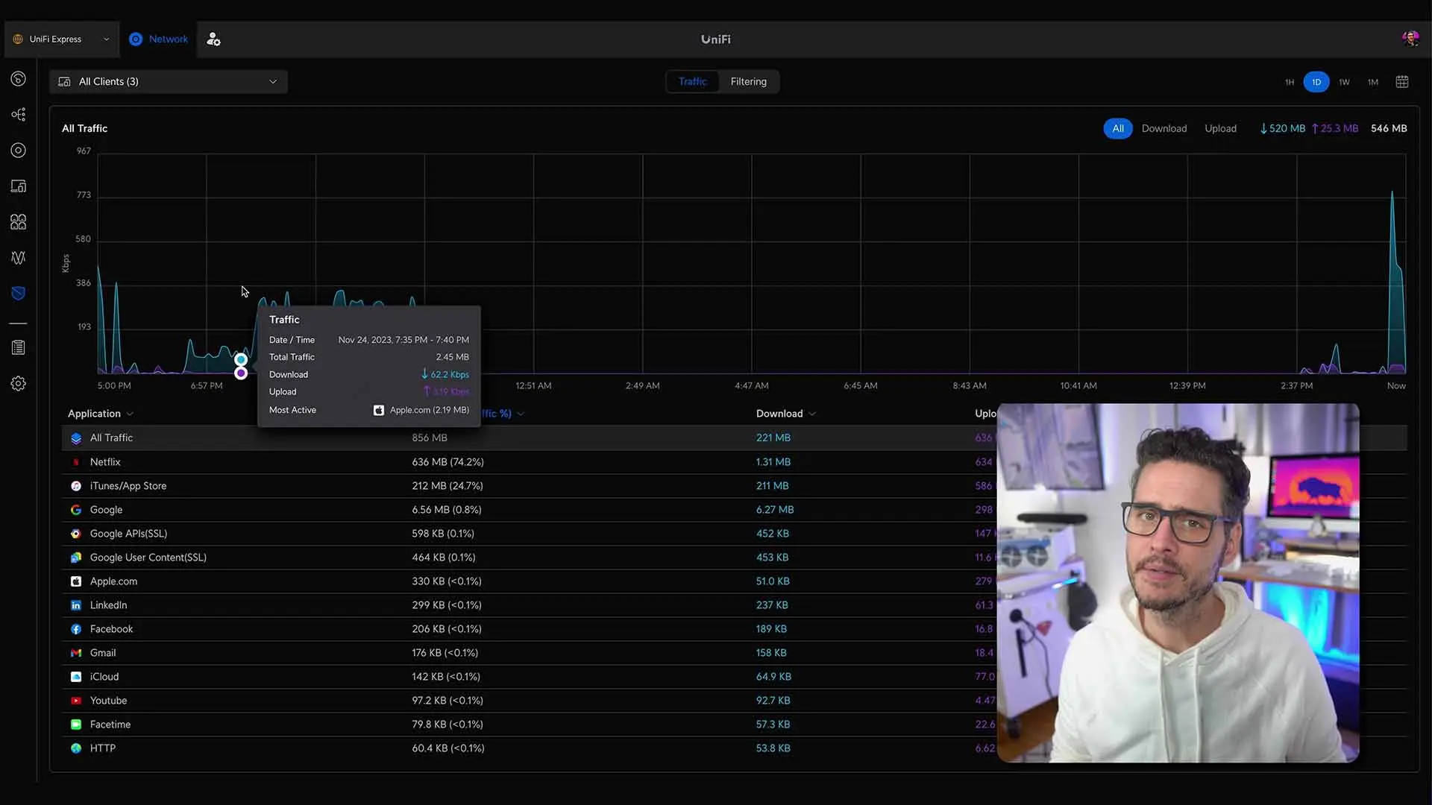Image resolution: width=1432 pixels, height=805 pixels.
Task: Sort by the Traffic % column arrow
Action: (521, 414)
